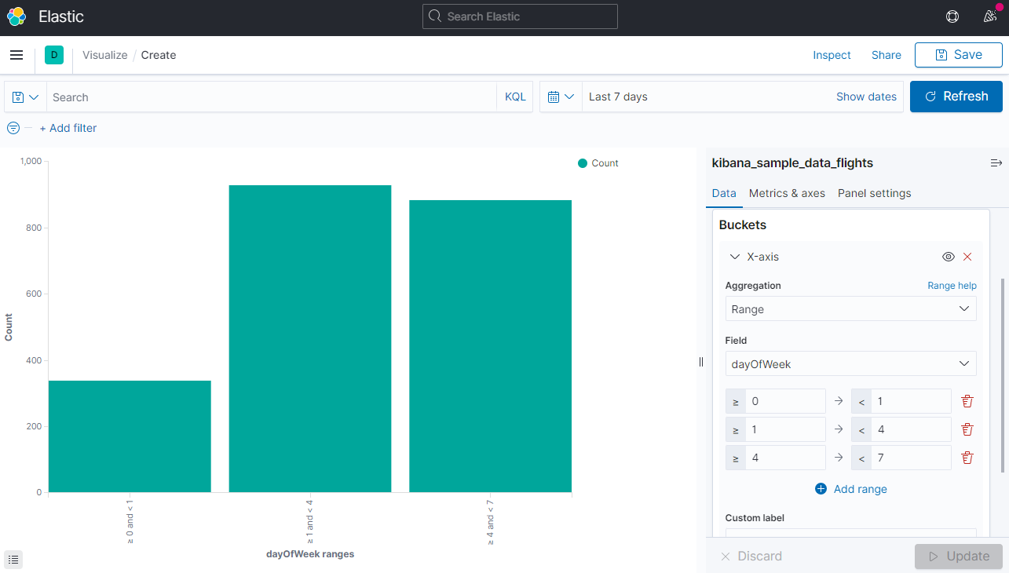Screen dimensions: 1009x573
Task: Open the Aggregation Range dropdown
Action: point(851,309)
